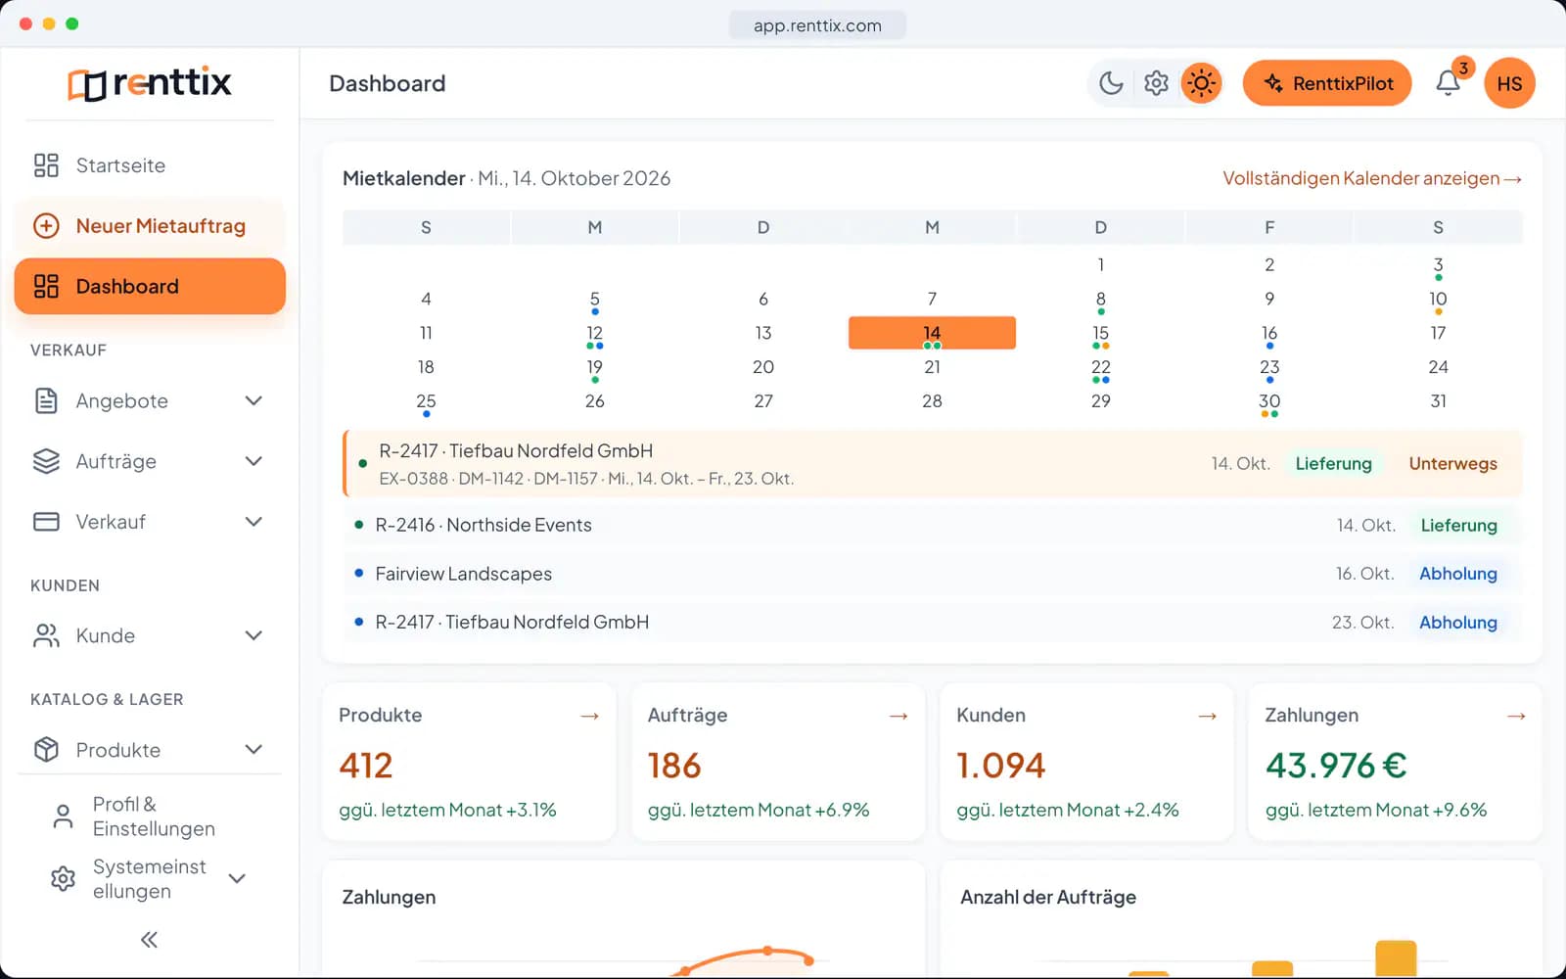
Task: Open the Fairview Landscapes Abholung row
Action: (x=933, y=574)
